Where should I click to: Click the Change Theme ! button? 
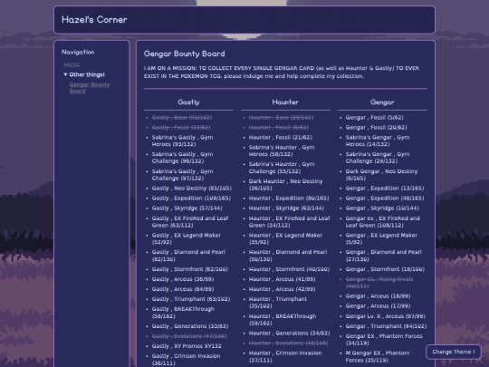(454, 352)
